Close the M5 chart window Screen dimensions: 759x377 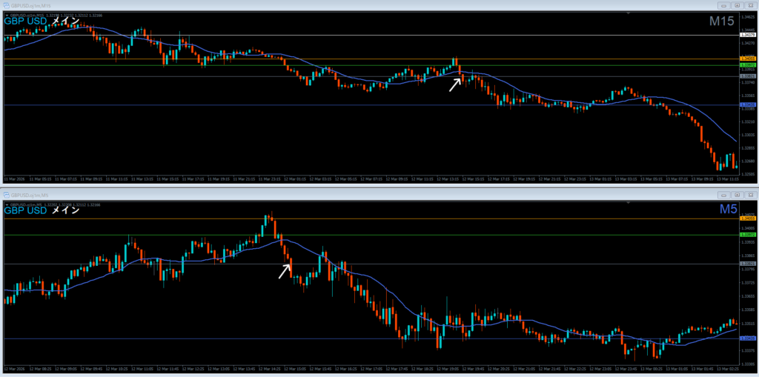pyautogui.click(x=750, y=195)
